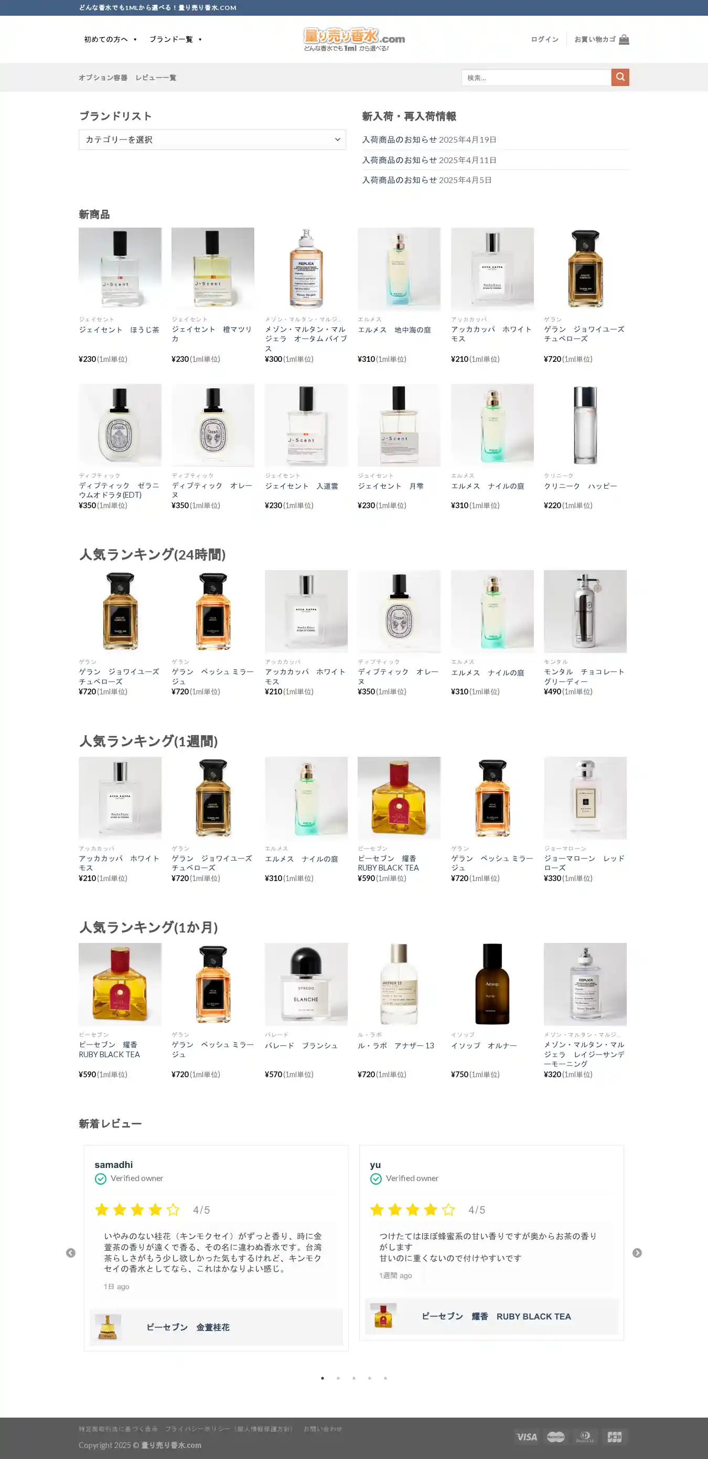
Task: Open the オプション容器 nav item
Action: click(x=103, y=78)
